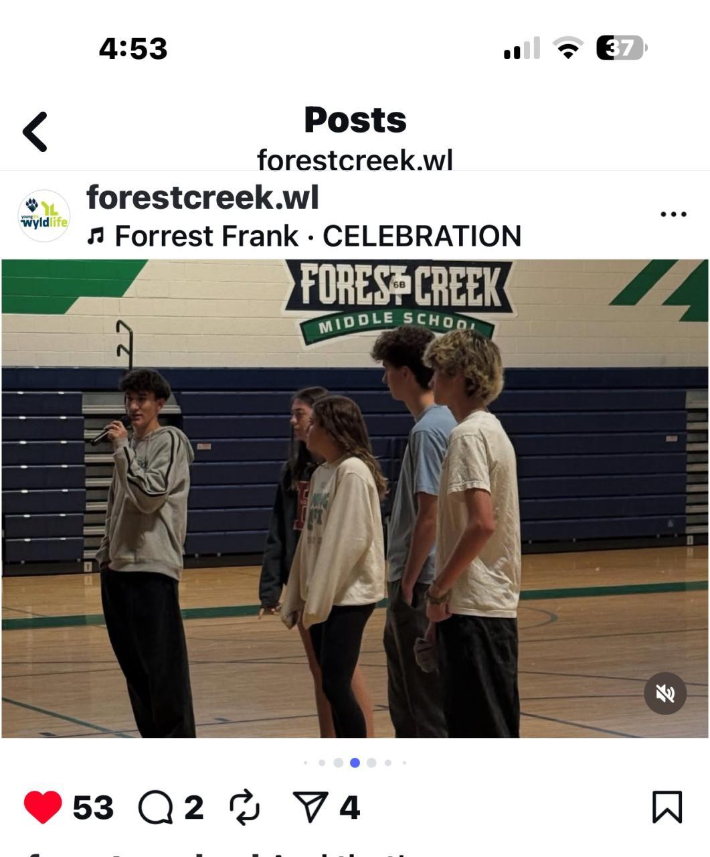Image resolution: width=710 pixels, height=857 pixels.
Task: Unmute audio with speaker icon
Action: [x=664, y=694]
